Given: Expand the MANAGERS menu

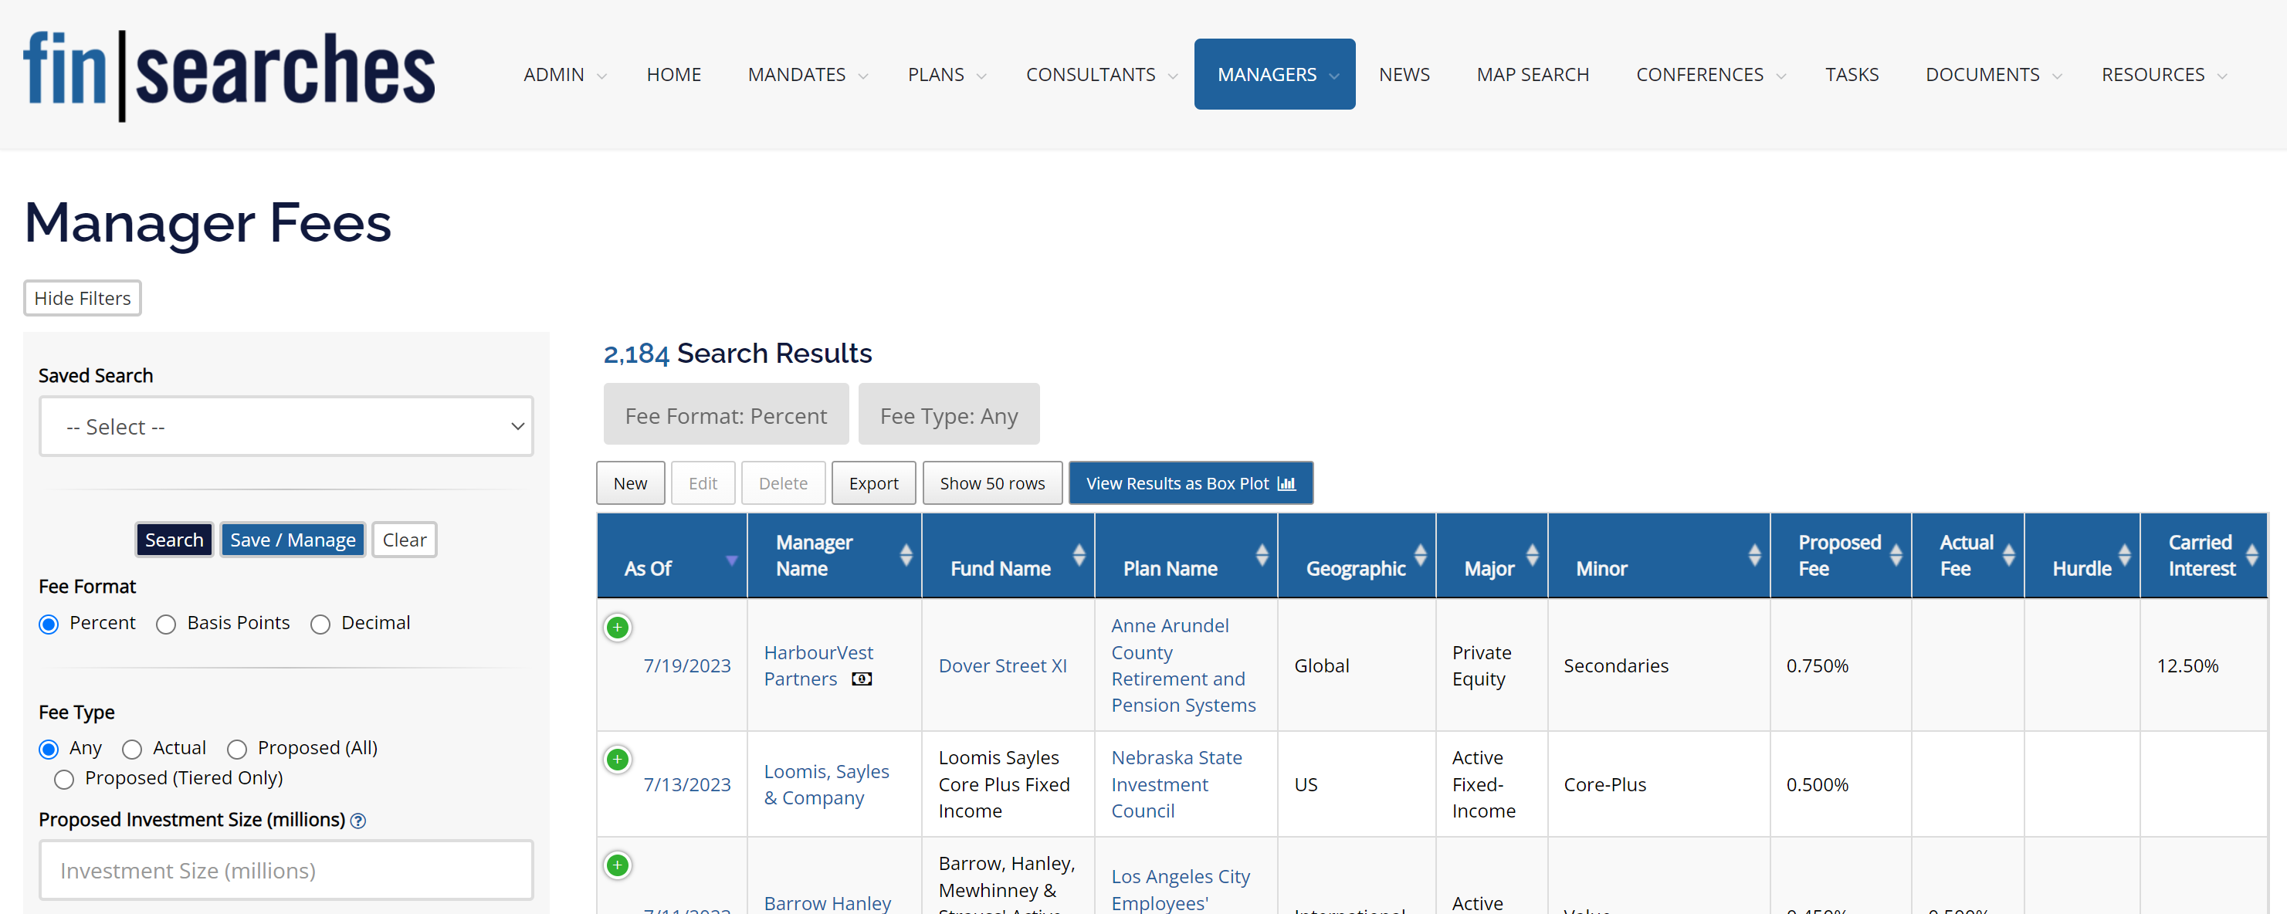Looking at the screenshot, I should coord(1274,75).
